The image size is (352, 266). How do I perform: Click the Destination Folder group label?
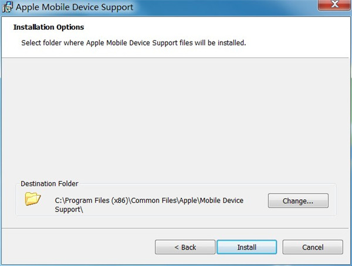[x=49, y=184]
